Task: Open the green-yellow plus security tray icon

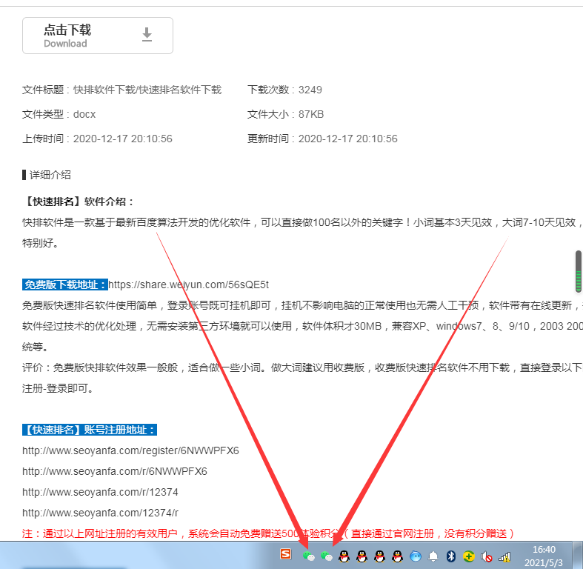Action: pyautogui.click(x=469, y=556)
